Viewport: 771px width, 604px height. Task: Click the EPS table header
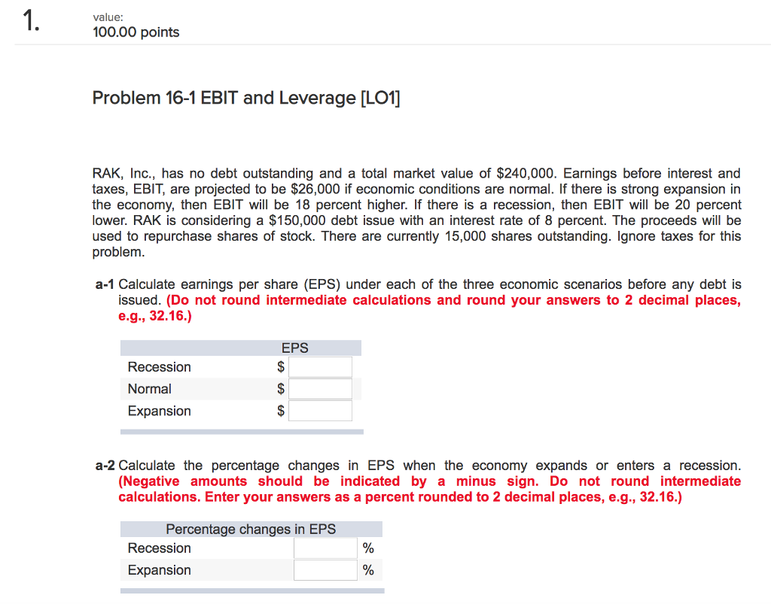point(294,348)
